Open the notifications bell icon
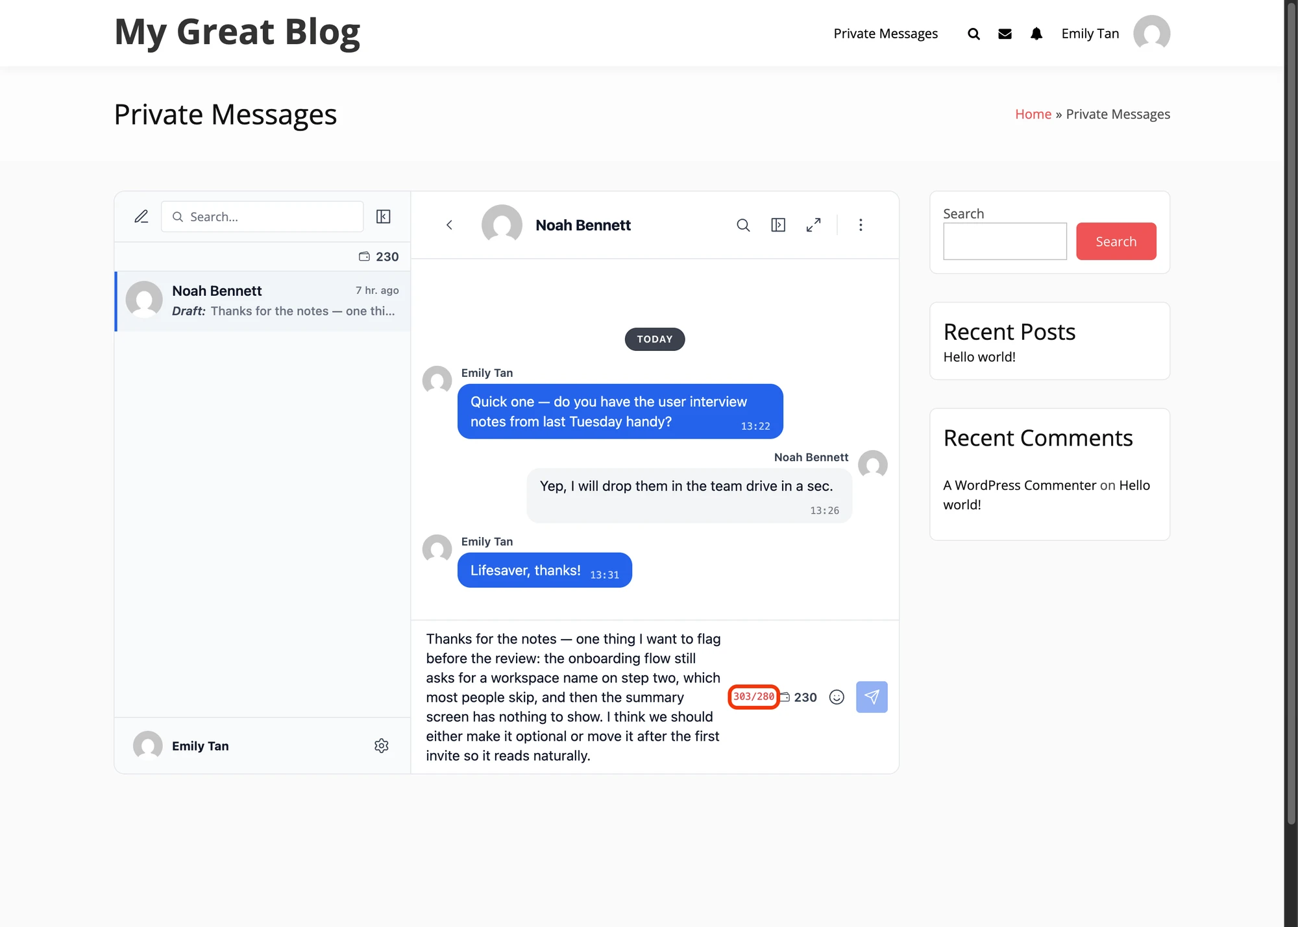 tap(1036, 34)
